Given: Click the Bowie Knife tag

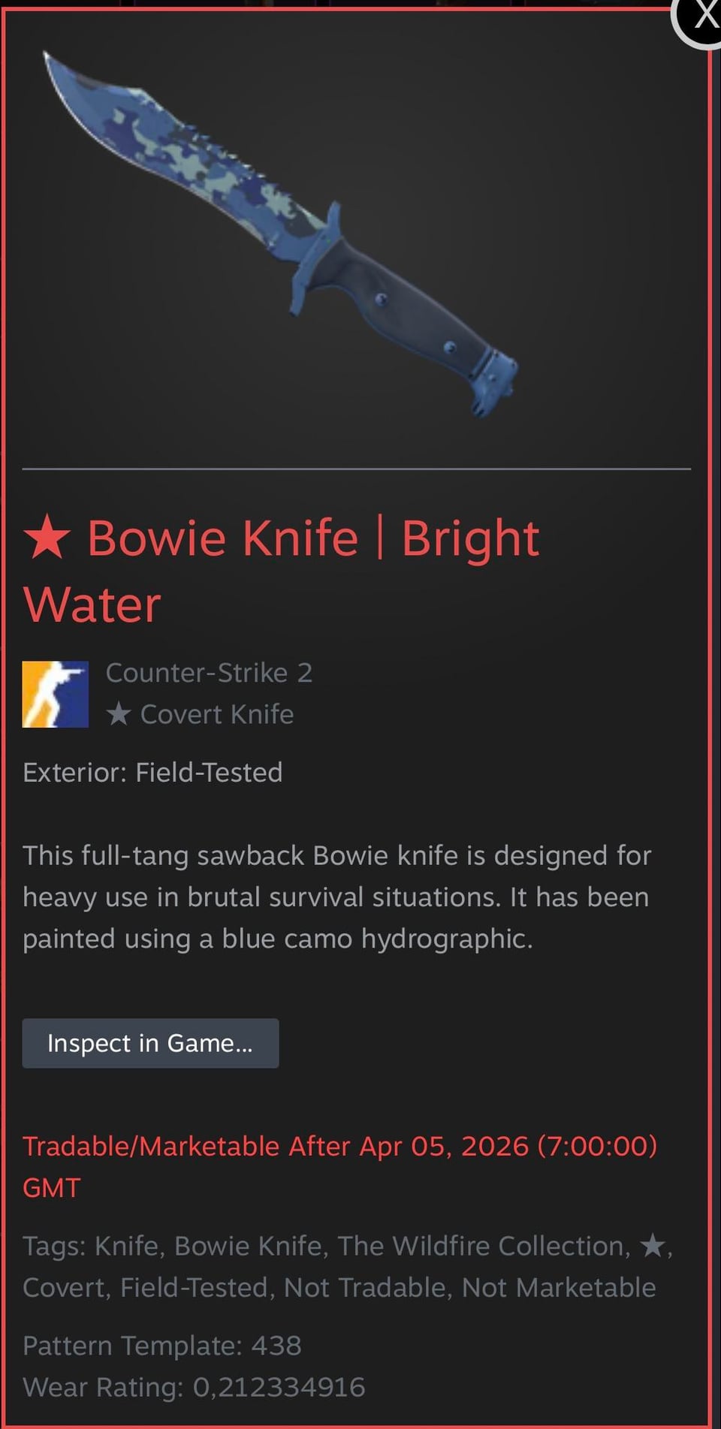Looking at the screenshot, I should (x=248, y=1246).
